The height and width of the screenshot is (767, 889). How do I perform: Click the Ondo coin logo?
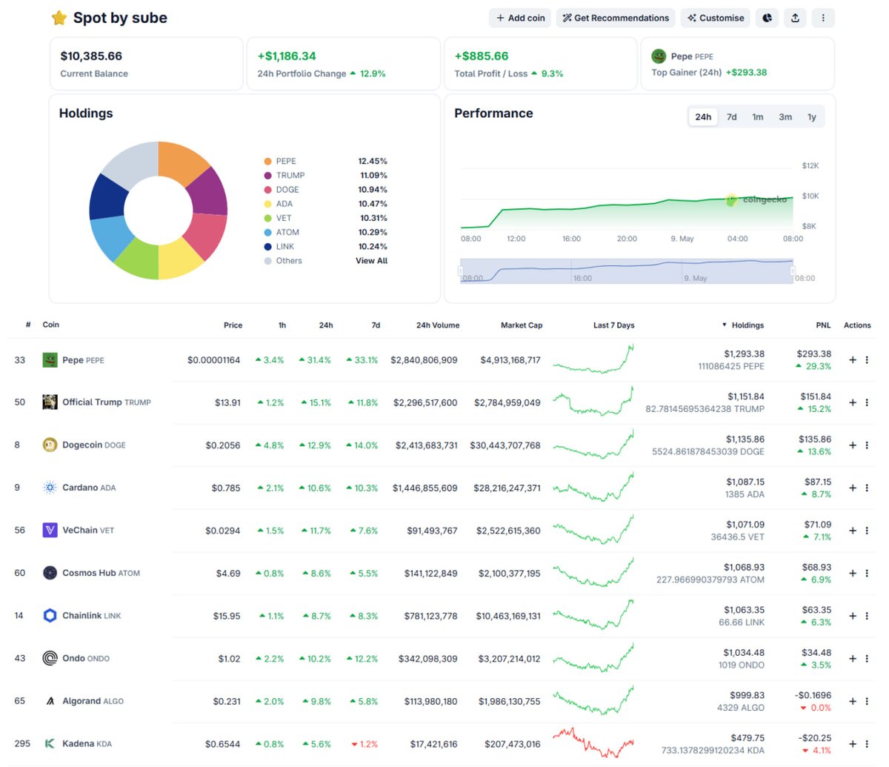point(50,658)
